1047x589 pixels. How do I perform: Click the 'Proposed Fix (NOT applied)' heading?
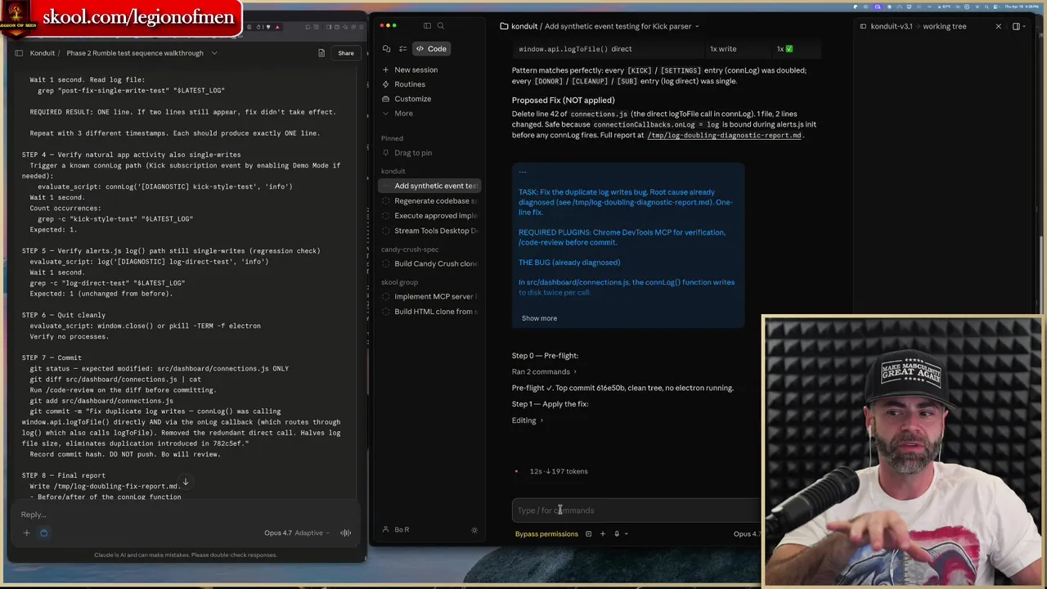pos(563,100)
